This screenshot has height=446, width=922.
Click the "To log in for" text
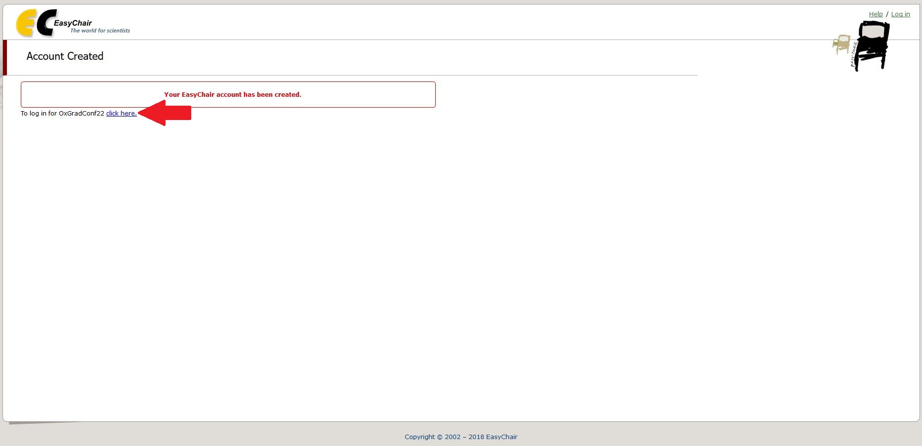point(39,114)
